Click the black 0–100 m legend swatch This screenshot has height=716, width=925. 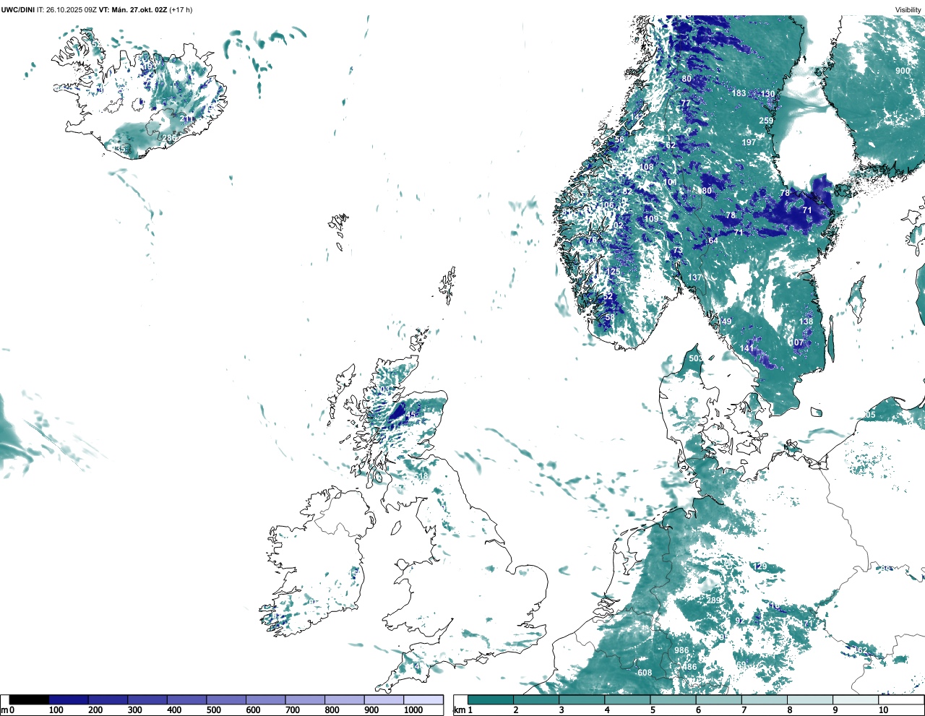click(30, 699)
